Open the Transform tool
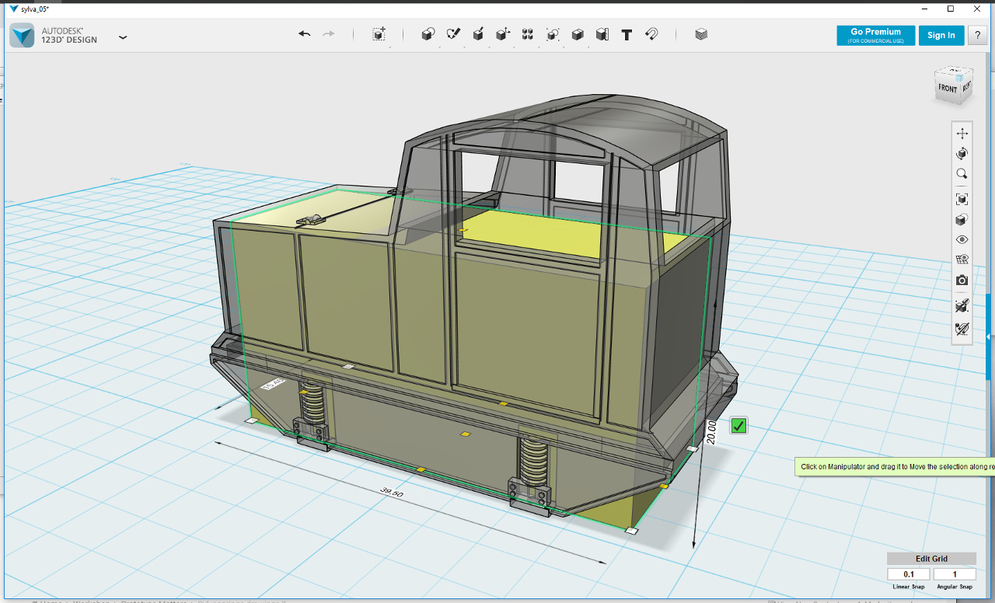This screenshot has width=995, height=603. 379,34
